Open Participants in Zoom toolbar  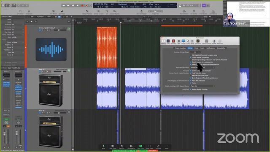click(x=131, y=147)
